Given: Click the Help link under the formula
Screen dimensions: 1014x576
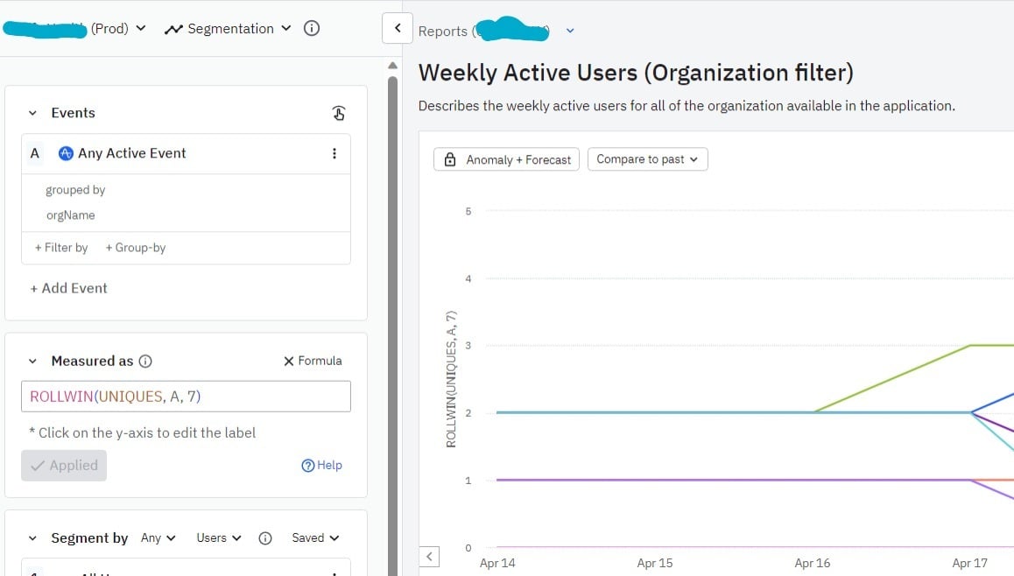Looking at the screenshot, I should [x=321, y=465].
